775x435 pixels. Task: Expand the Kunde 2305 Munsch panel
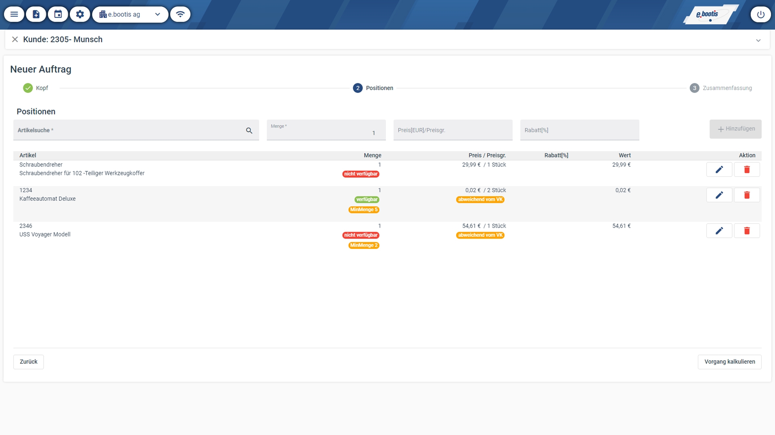pos(758,40)
